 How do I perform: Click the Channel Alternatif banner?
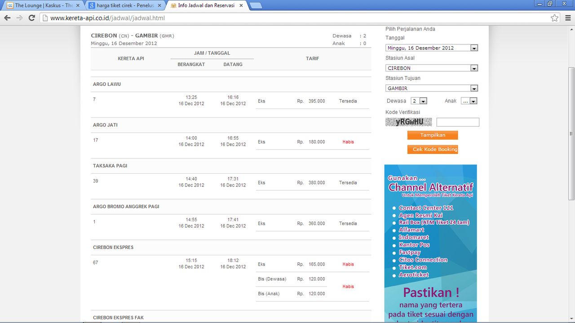click(430, 244)
